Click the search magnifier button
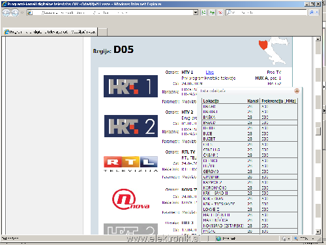326x245 pixels. point(312,12)
